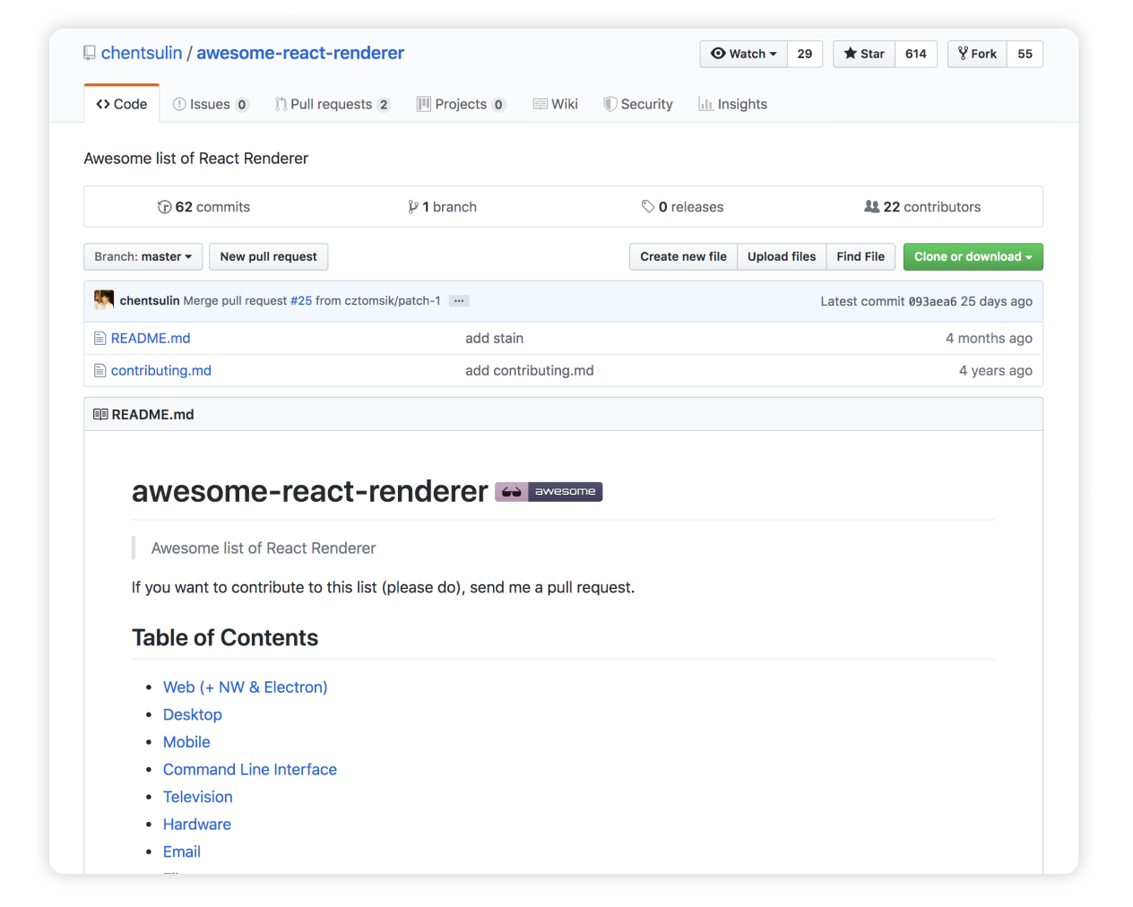The image size is (1133, 907).
Task: Click the README.md header book icon
Action: coord(100,414)
